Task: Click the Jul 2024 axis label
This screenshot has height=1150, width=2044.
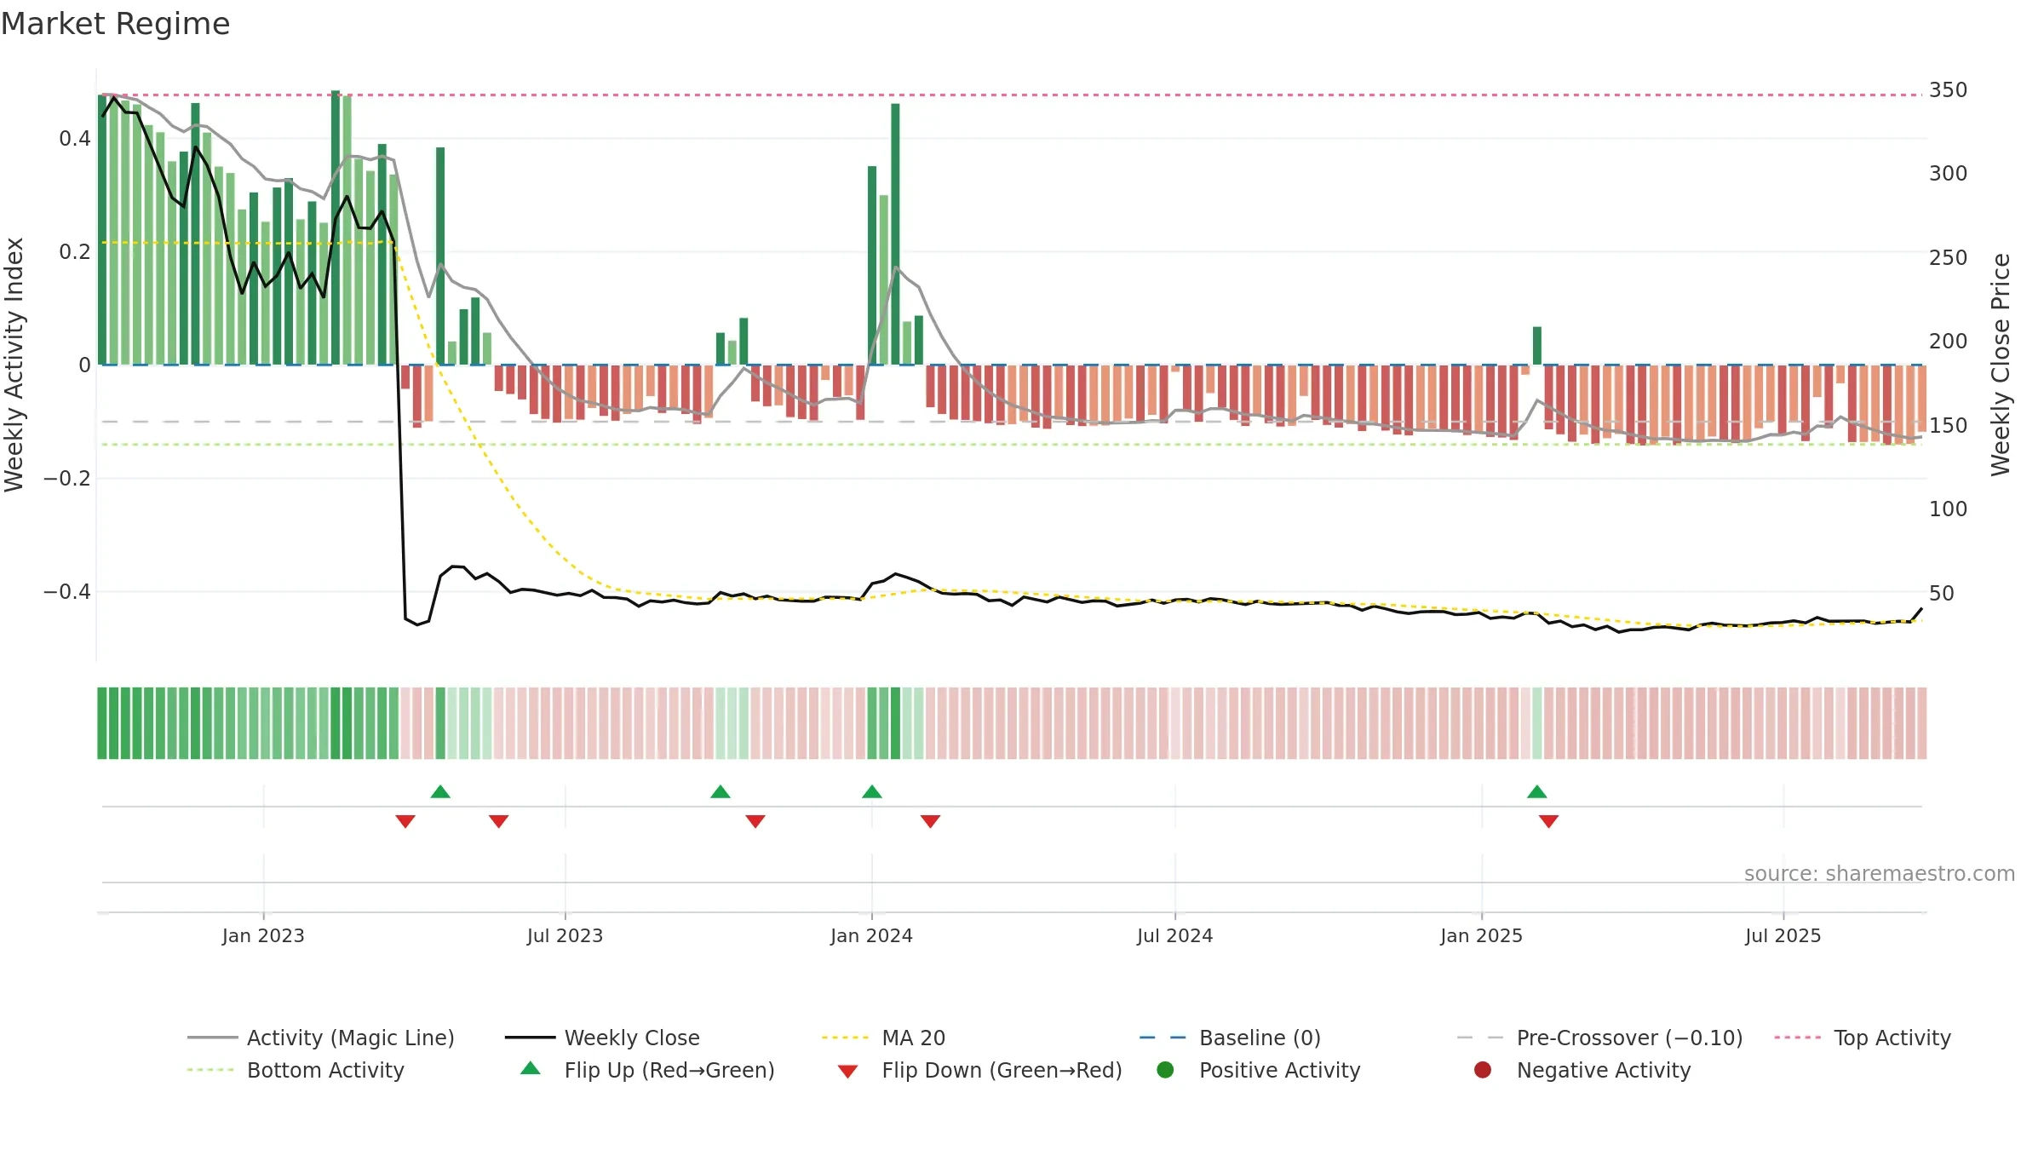Action: pyautogui.click(x=1174, y=935)
